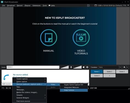The image size is (130, 103).
Task: Open the Record menu
Action: [x=20, y=5]
